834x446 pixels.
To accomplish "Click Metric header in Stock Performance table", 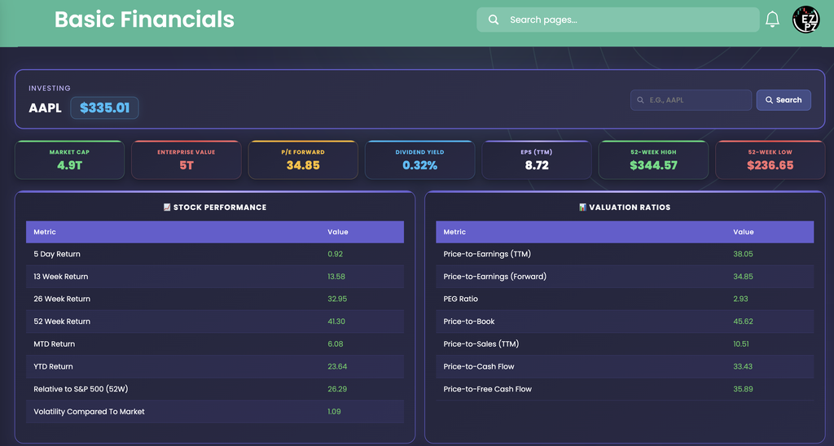I will [x=45, y=232].
